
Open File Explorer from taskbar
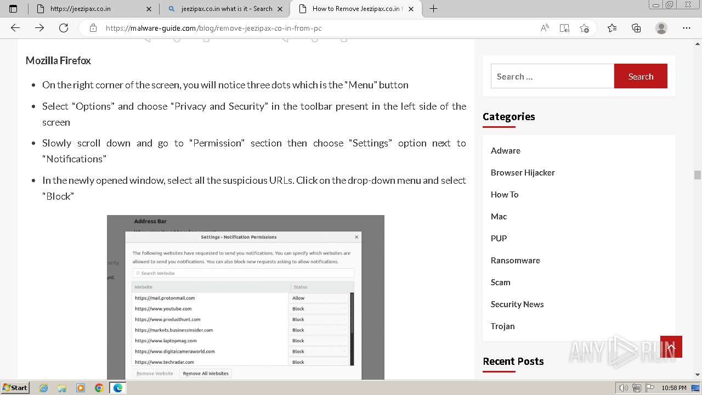coord(62,388)
